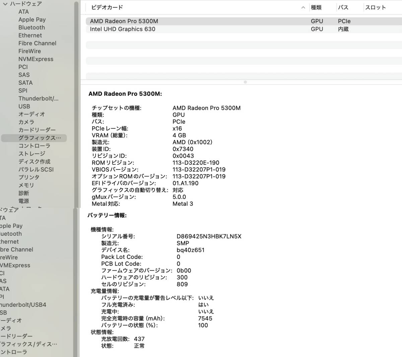Open the FireWire entry
Screen dimensions: 402x357
click(x=29, y=51)
